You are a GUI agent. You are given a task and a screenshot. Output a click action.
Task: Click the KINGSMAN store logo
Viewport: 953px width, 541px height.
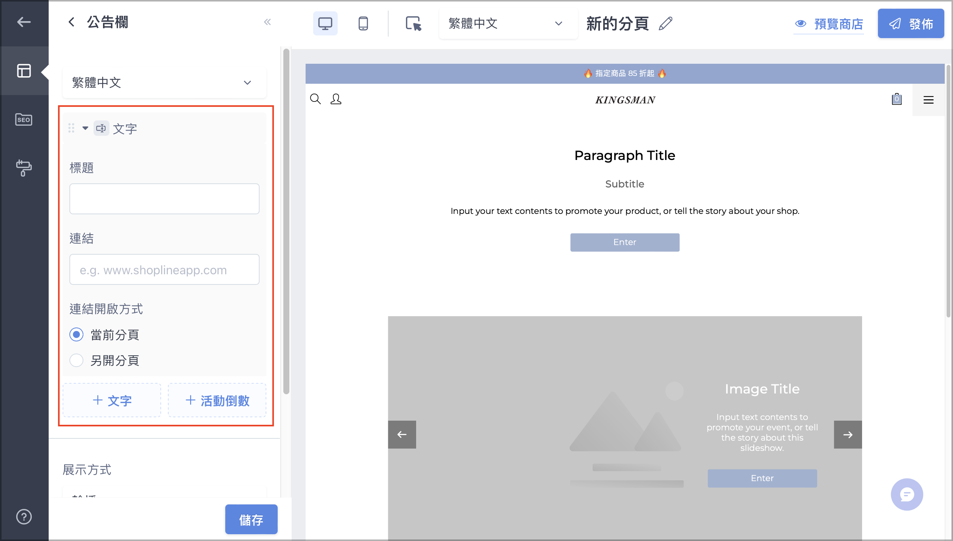click(x=625, y=100)
